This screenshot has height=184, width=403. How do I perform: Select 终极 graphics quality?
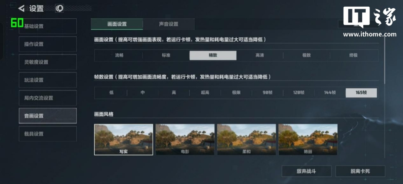click(353, 55)
